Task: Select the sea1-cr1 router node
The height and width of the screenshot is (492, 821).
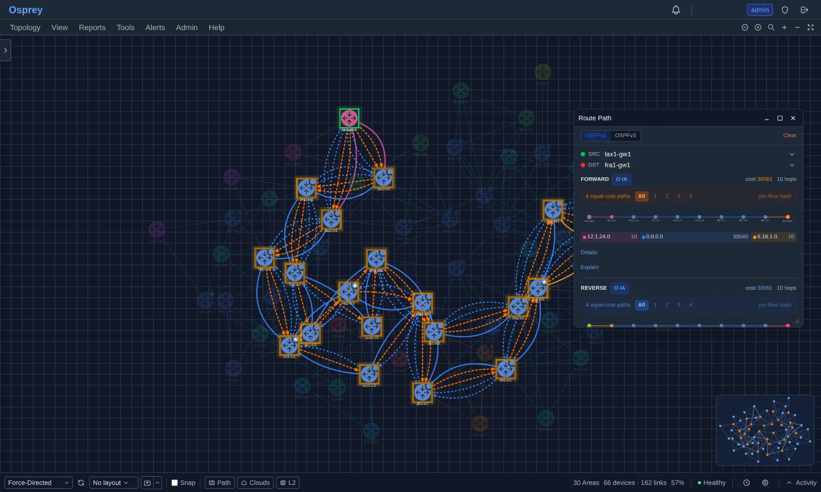Action: pyautogui.click(x=369, y=374)
